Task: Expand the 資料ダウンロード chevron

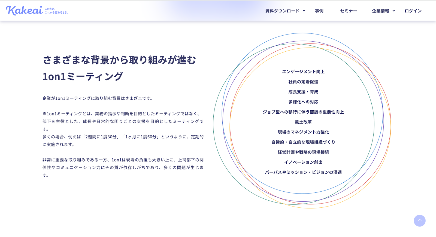Action: click(304, 11)
